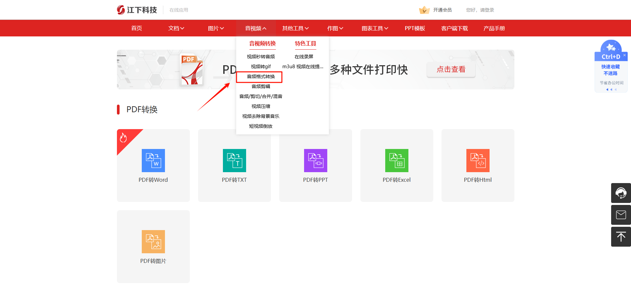Select 视频秒转音频 from dropdown
Image resolution: width=631 pixels, height=292 pixels.
click(x=261, y=57)
